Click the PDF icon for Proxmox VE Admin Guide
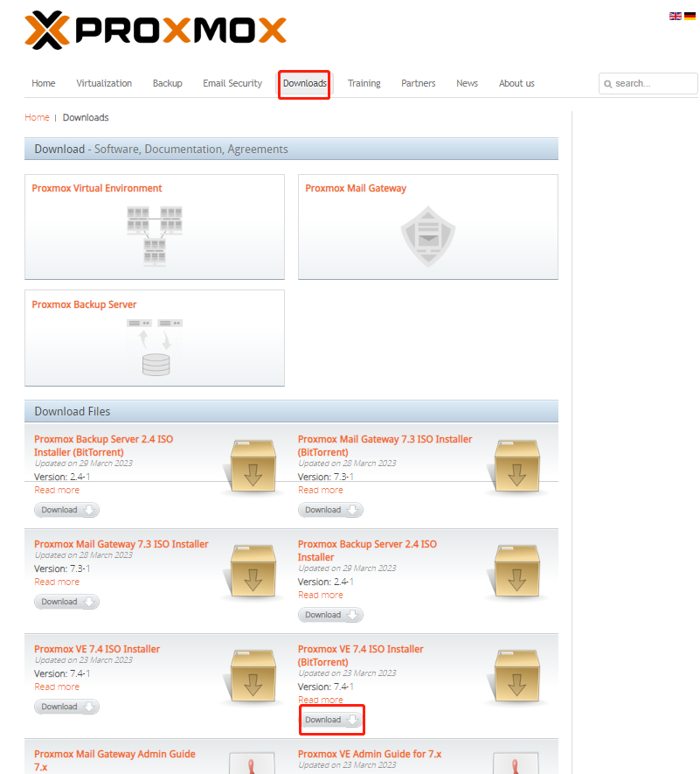700x774 pixels. (516, 764)
